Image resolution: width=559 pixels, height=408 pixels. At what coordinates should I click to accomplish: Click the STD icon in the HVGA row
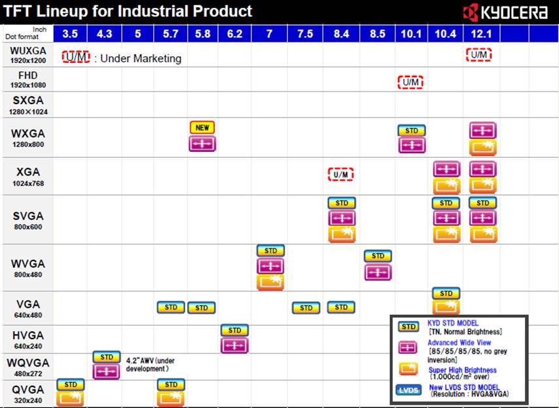234,330
